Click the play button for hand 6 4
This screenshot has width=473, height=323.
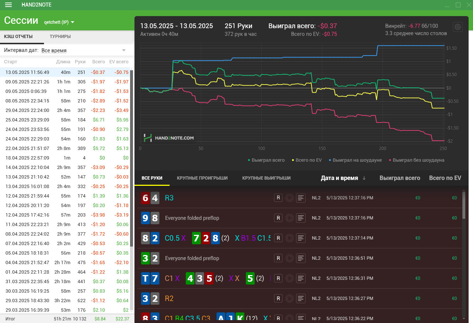click(x=289, y=198)
